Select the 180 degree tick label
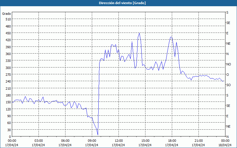This screenshot has height=148, width=237. click(8, 95)
